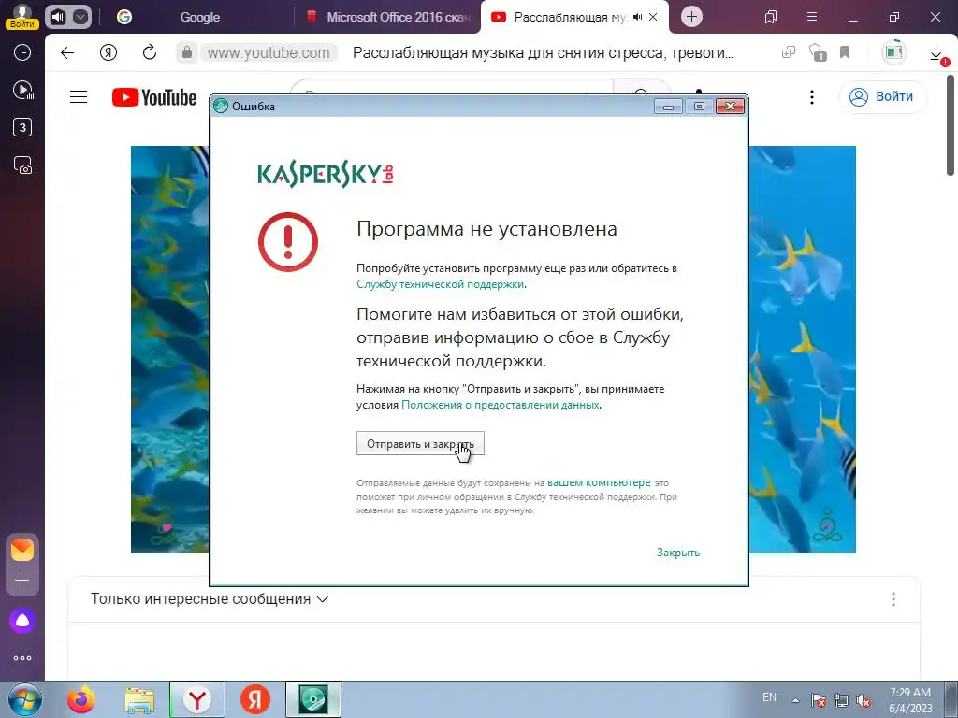Viewport: 958px width, 718px height.
Task: Click the YouTube logo
Action: click(154, 97)
